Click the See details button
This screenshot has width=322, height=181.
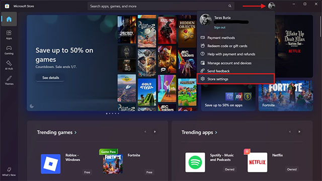[50, 78]
